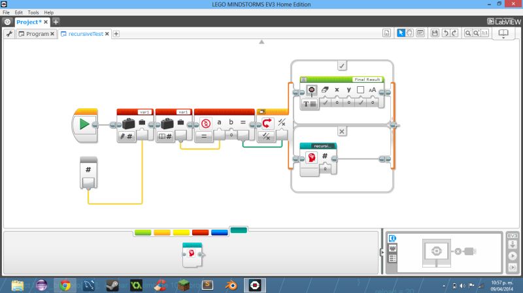
Task: Select the orange Flow Control palette tab
Action: pos(162,232)
